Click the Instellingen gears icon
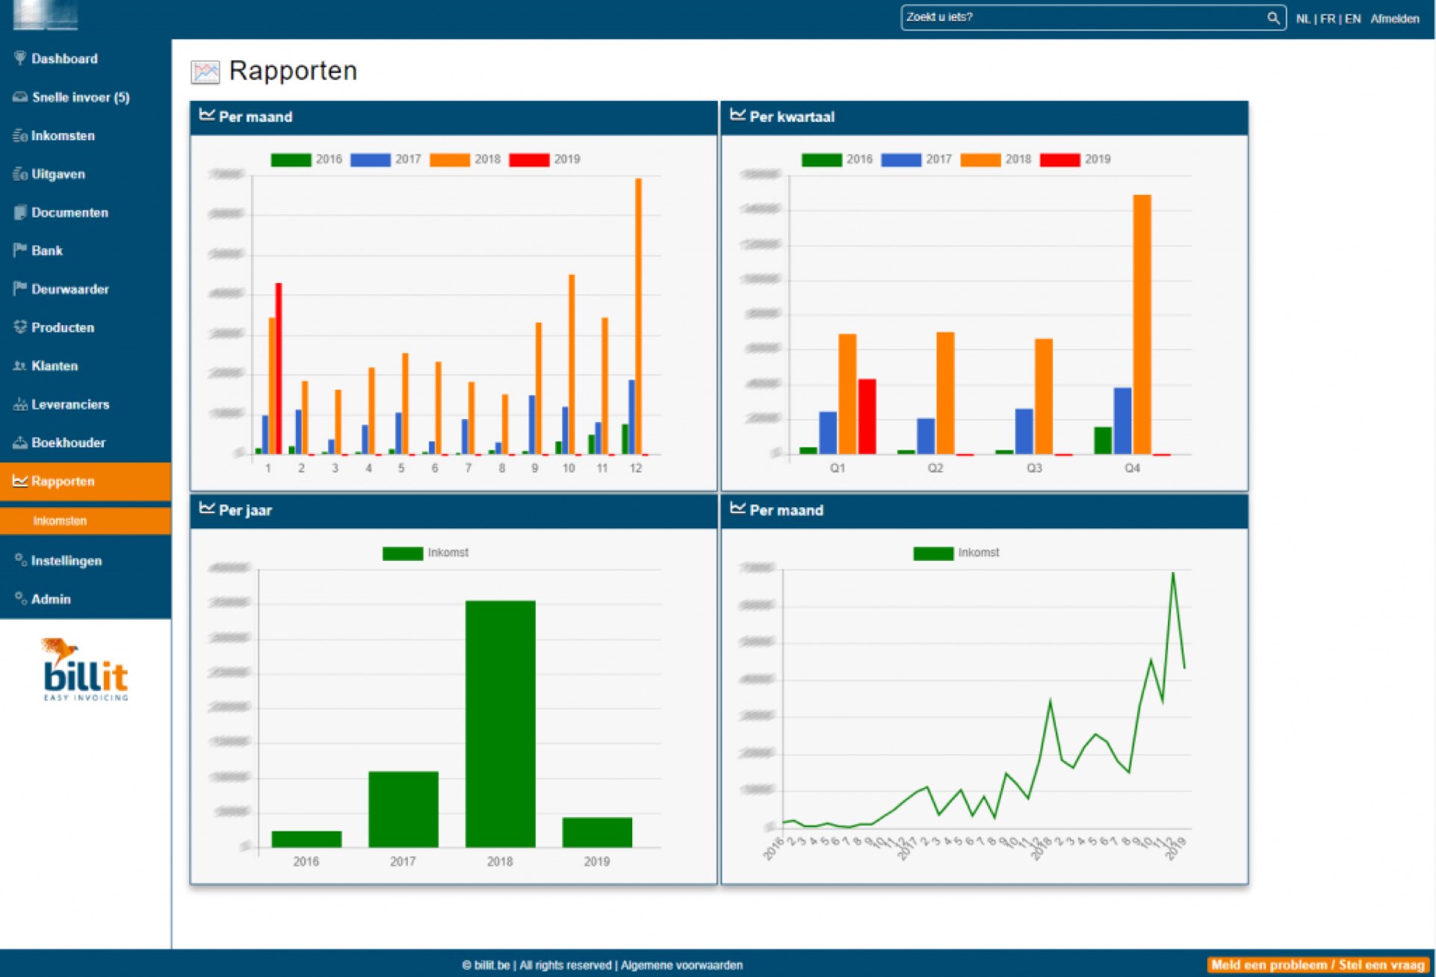The height and width of the screenshot is (977, 1436). point(20,560)
